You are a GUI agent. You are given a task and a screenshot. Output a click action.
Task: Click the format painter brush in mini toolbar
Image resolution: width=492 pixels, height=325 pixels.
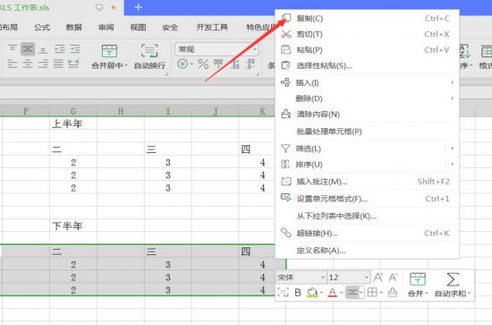click(393, 293)
